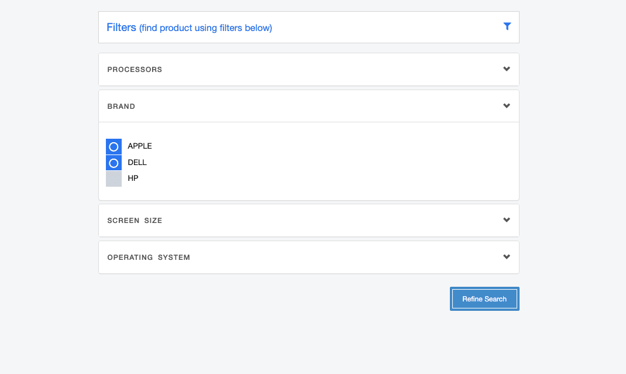
Task: Check the HP checkbox
Action: coord(113,178)
